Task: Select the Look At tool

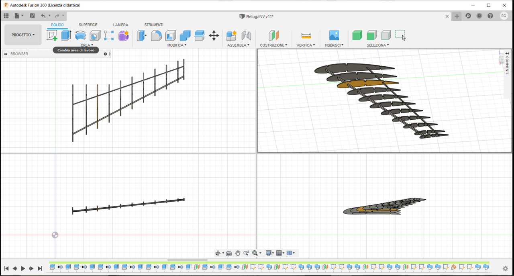Action: click(229, 253)
